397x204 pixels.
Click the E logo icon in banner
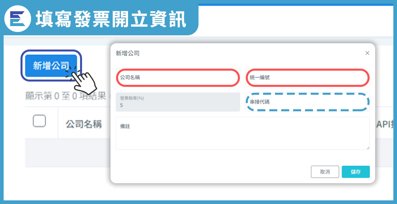18,18
